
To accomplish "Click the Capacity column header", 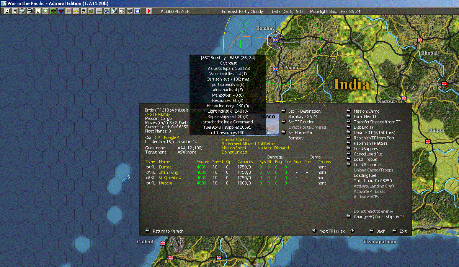I will point(245,162).
